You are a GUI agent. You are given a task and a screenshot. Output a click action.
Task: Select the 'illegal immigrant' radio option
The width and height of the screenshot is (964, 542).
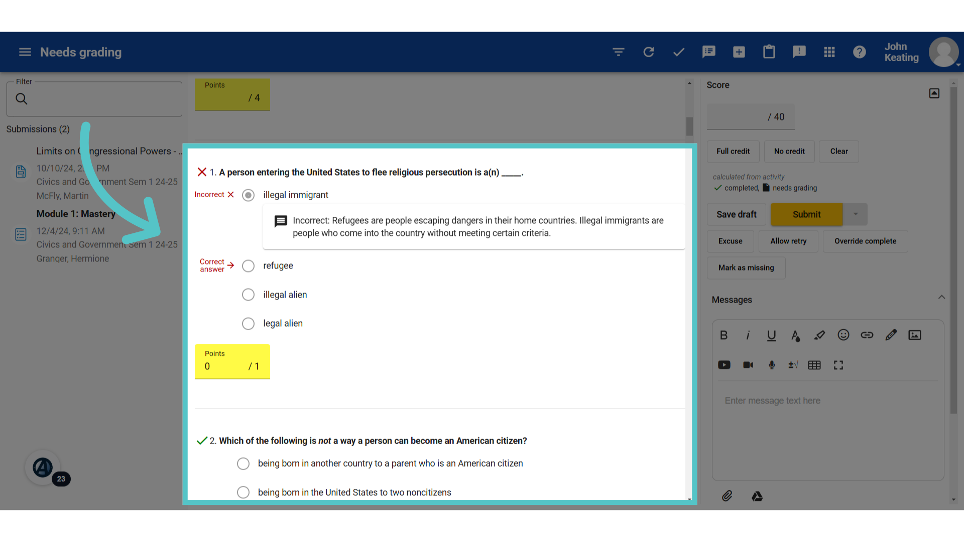pyautogui.click(x=248, y=195)
